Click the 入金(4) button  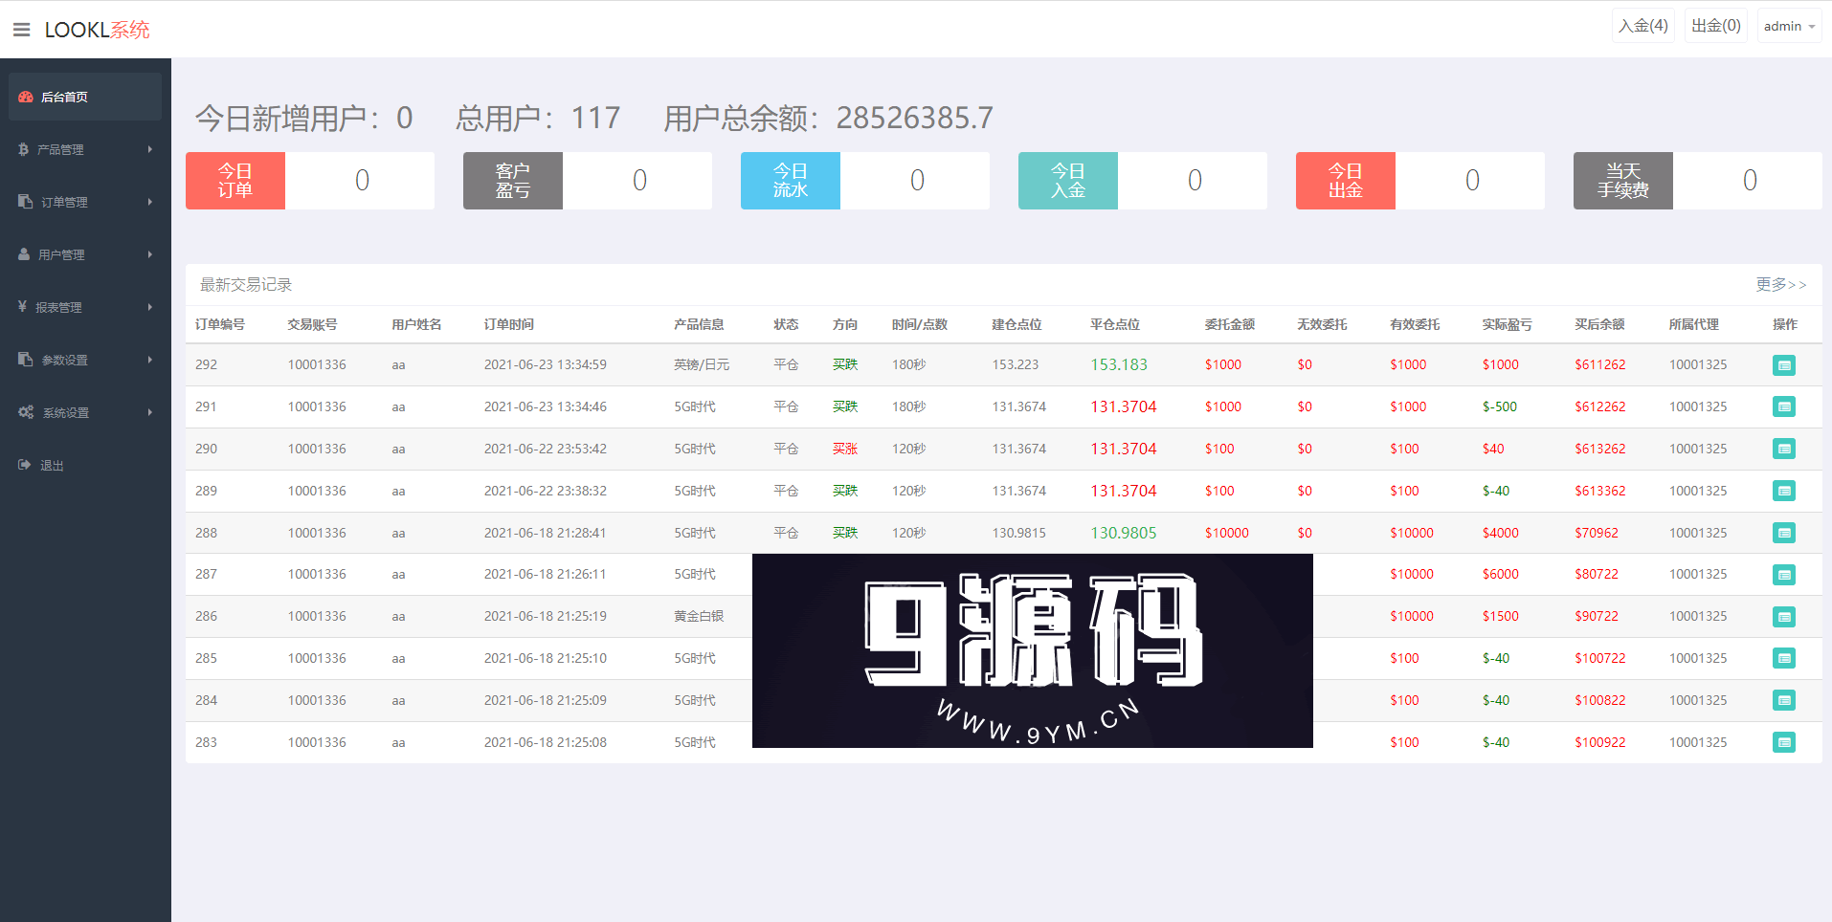[1642, 26]
